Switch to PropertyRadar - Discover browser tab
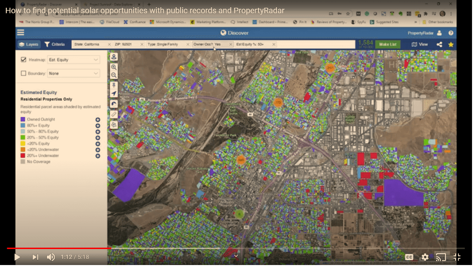The image size is (473, 266). tap(49, 4)
